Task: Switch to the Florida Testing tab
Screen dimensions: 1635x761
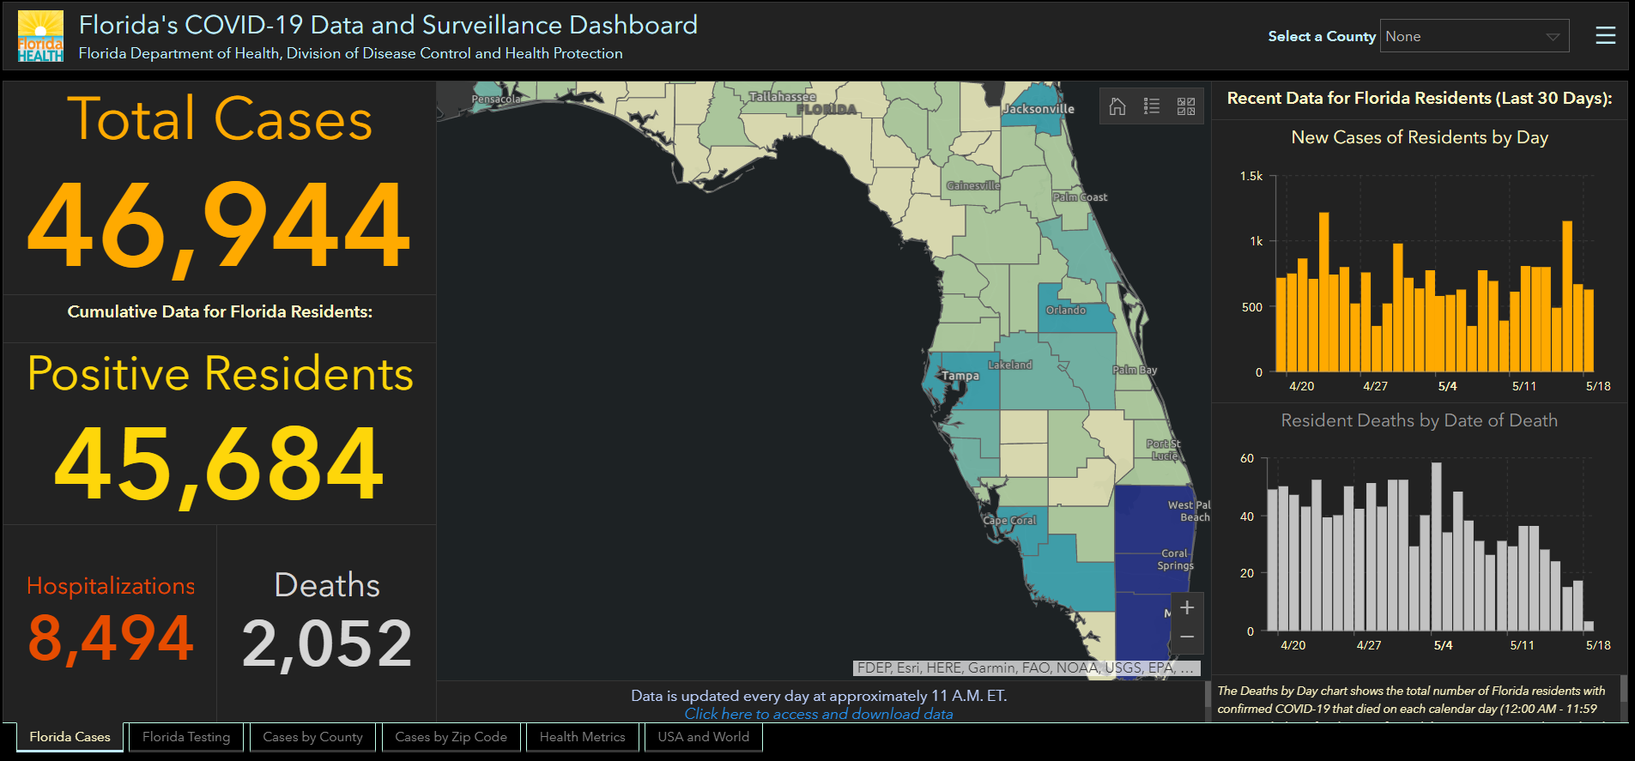Action: [186, 737]
